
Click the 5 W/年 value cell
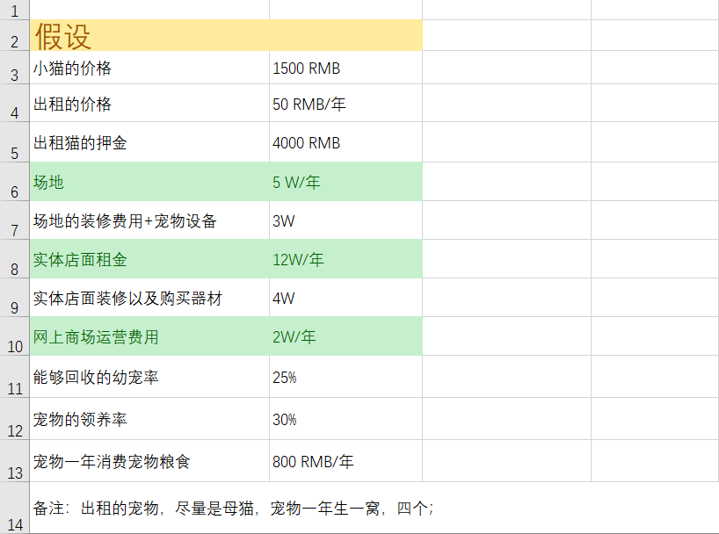(296, 183)
